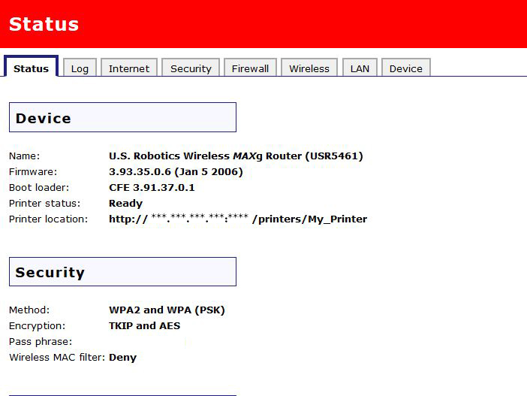Click the Wireless MAC filter Deny value
This screenshot has width=527, height=396.
pos(122,358)
